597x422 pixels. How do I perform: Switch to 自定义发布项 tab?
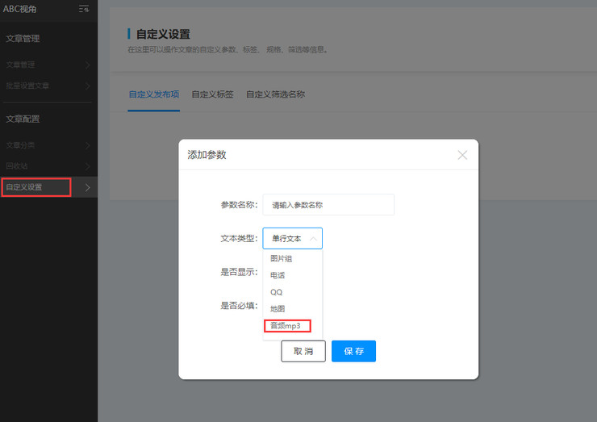[154, 94]
